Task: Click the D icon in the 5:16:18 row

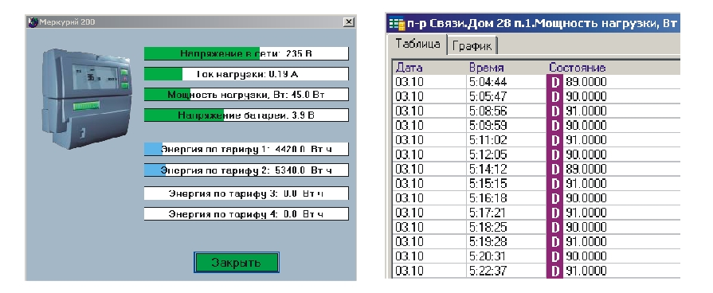Action: click(x=554, y=198)
